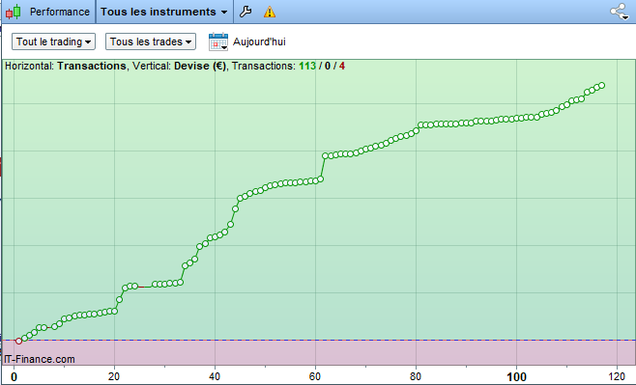Click the 'Devise (€)' vertical axis label
The image size is (636, 385).
200,66
